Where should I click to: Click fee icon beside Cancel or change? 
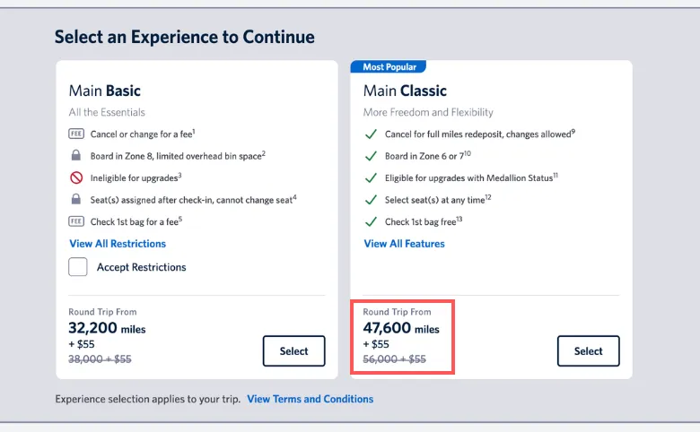point(76,134)
